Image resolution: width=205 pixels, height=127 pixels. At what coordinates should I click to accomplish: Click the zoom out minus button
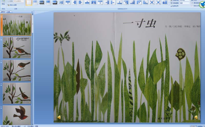click(x=203, y=126)
